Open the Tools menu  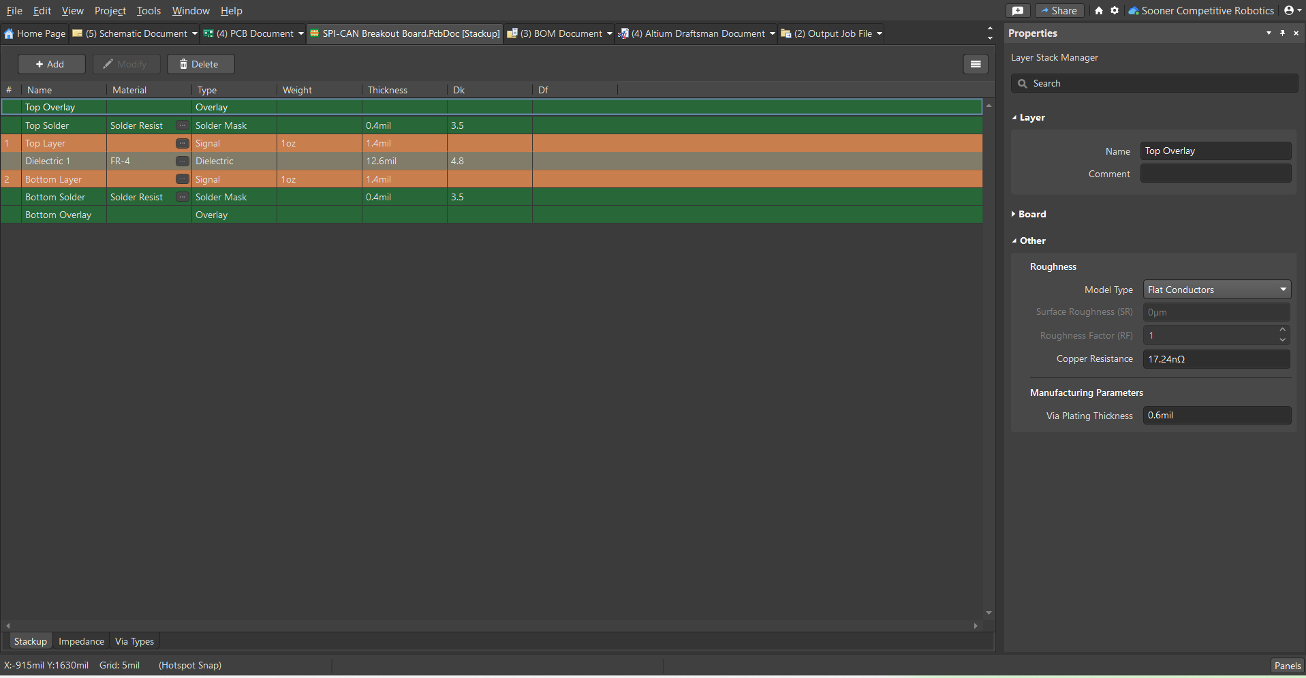[149, 11]
